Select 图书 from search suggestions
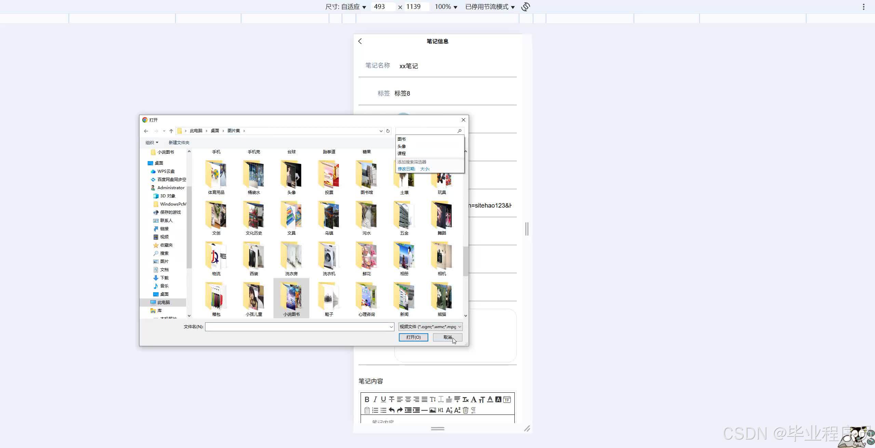This screenshot has width=875, height=448. tap(430, 139)
